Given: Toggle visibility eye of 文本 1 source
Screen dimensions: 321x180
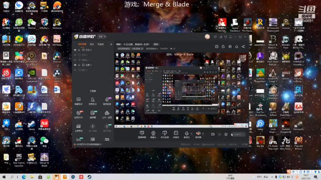Looking at the screenshot, I should pyautogui.click(x=75, y=55).
